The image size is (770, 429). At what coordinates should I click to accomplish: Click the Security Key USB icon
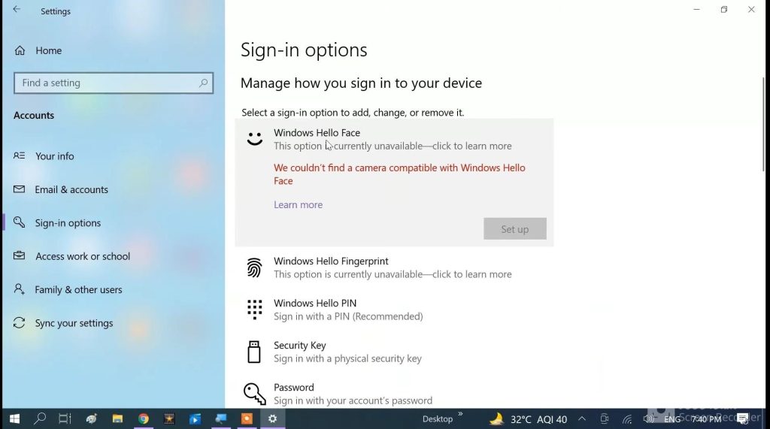(x=254, y=352)
